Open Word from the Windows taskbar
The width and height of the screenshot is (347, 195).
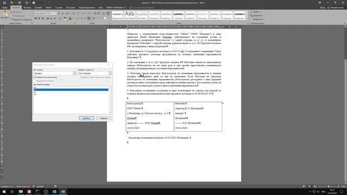(x=63, y=191)
